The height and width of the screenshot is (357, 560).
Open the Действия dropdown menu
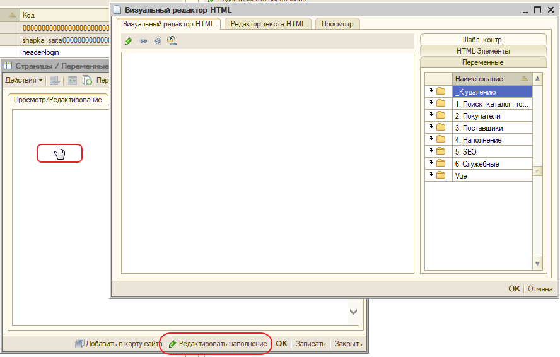(x=23, y=80)
